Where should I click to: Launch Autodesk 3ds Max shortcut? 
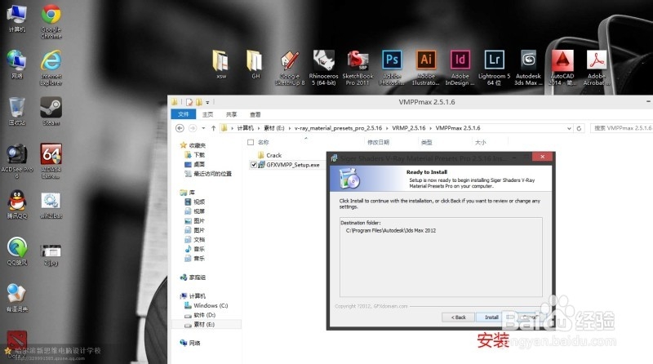(528, 68)
